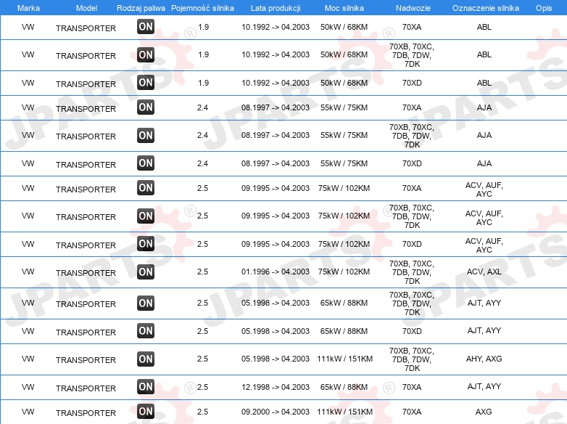This screenshot has height=424, width=567.
Task: Select '09.1995 -> 04.2003' in the 70XD row
Action: [x=276, y=244]
